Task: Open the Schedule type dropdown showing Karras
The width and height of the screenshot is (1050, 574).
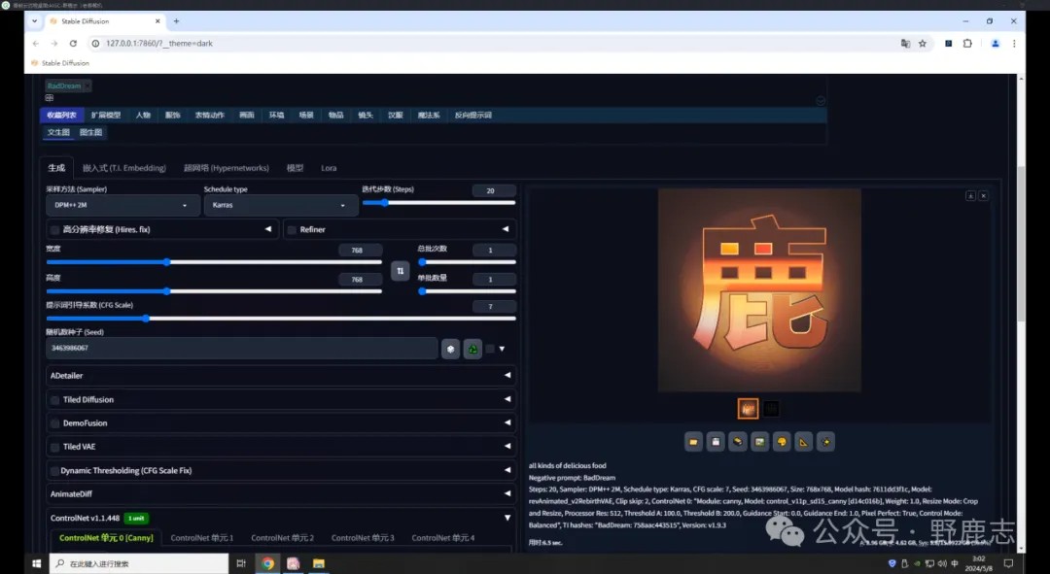Action: [281, 205]
